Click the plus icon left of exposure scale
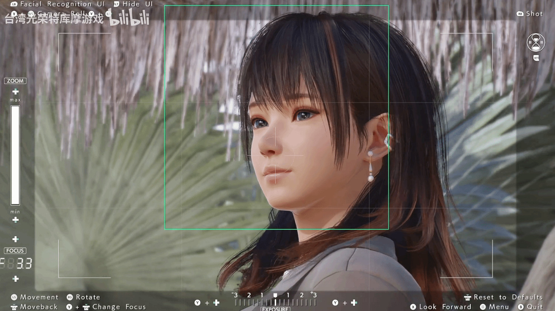Screen dimensions: 555x311 216,303
